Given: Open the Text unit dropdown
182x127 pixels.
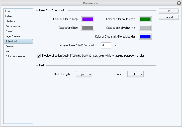Looking at the screenshot, I should click(135, 74).
